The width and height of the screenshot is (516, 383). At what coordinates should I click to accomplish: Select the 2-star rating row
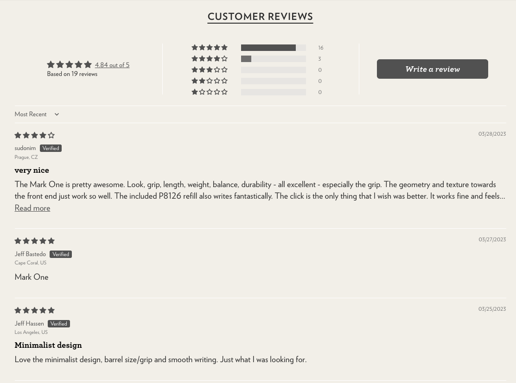click(x=210, y=81)
